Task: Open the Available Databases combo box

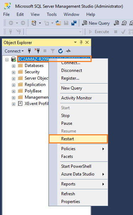Action: tap(54, 32)
